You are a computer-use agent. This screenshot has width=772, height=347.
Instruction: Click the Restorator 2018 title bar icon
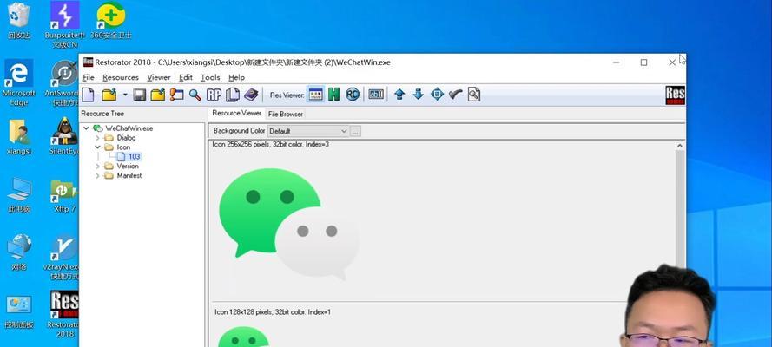(88, 62)
